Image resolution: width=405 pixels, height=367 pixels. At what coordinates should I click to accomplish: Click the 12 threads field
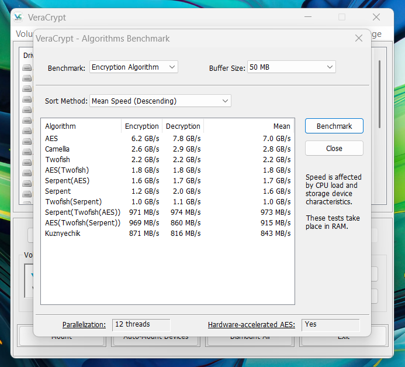coord(141,325)
